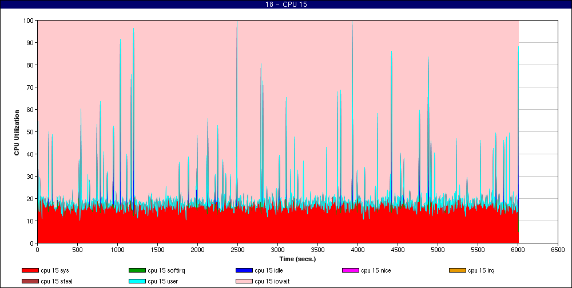Viewport: 572px width, 288px height.
Task: Click the 30 label on utilization axis
Action: coord(30,176)
